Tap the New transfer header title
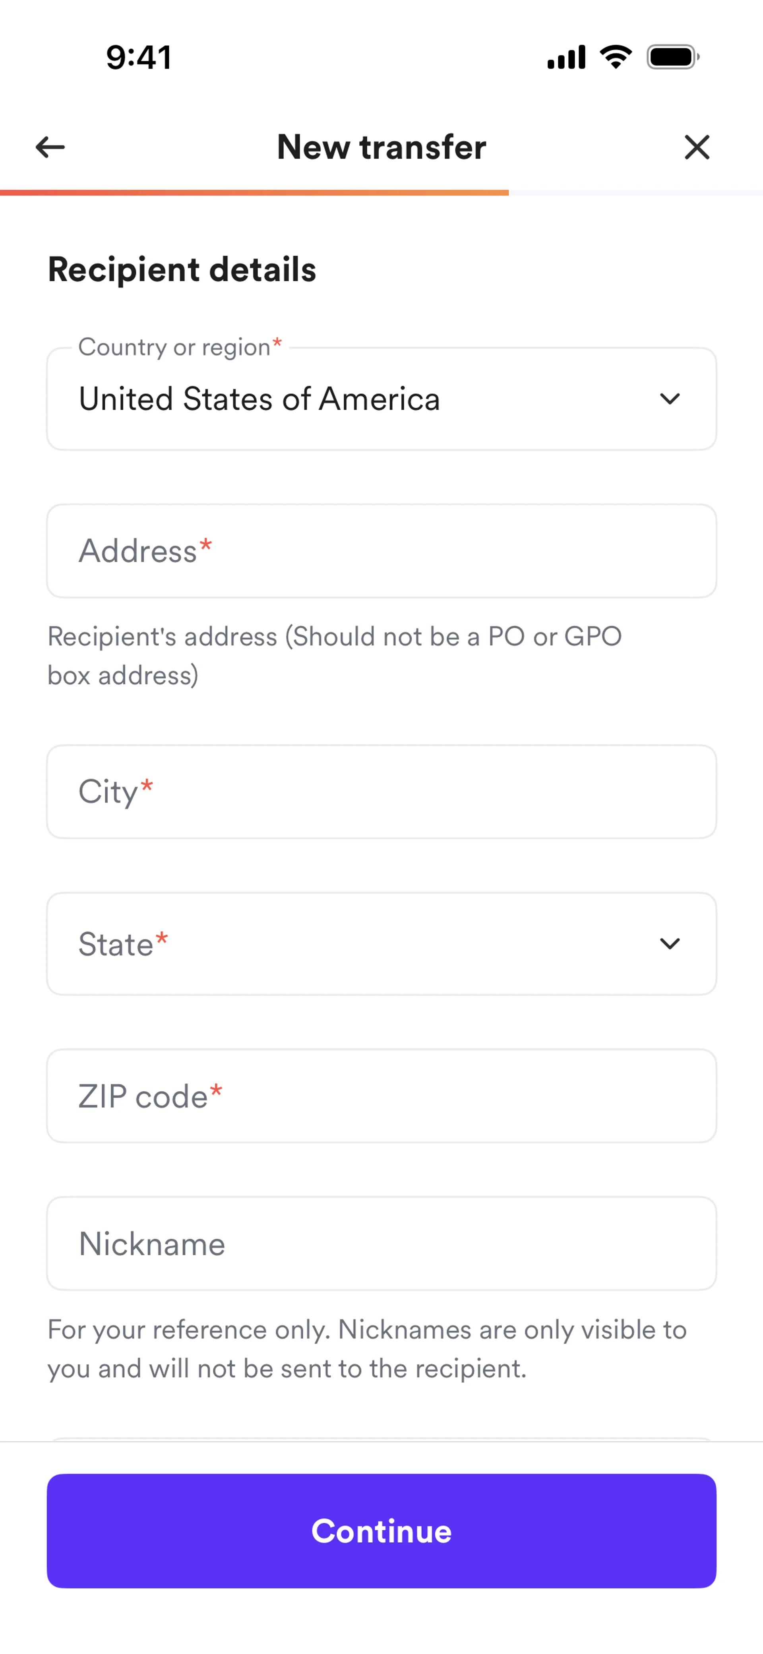The image size is (763, 1654). coord(381,147)
